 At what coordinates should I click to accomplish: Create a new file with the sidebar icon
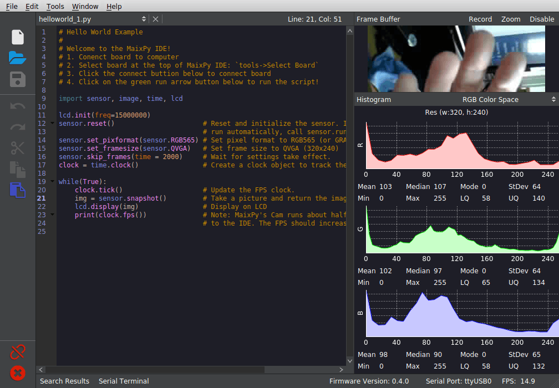18,37
